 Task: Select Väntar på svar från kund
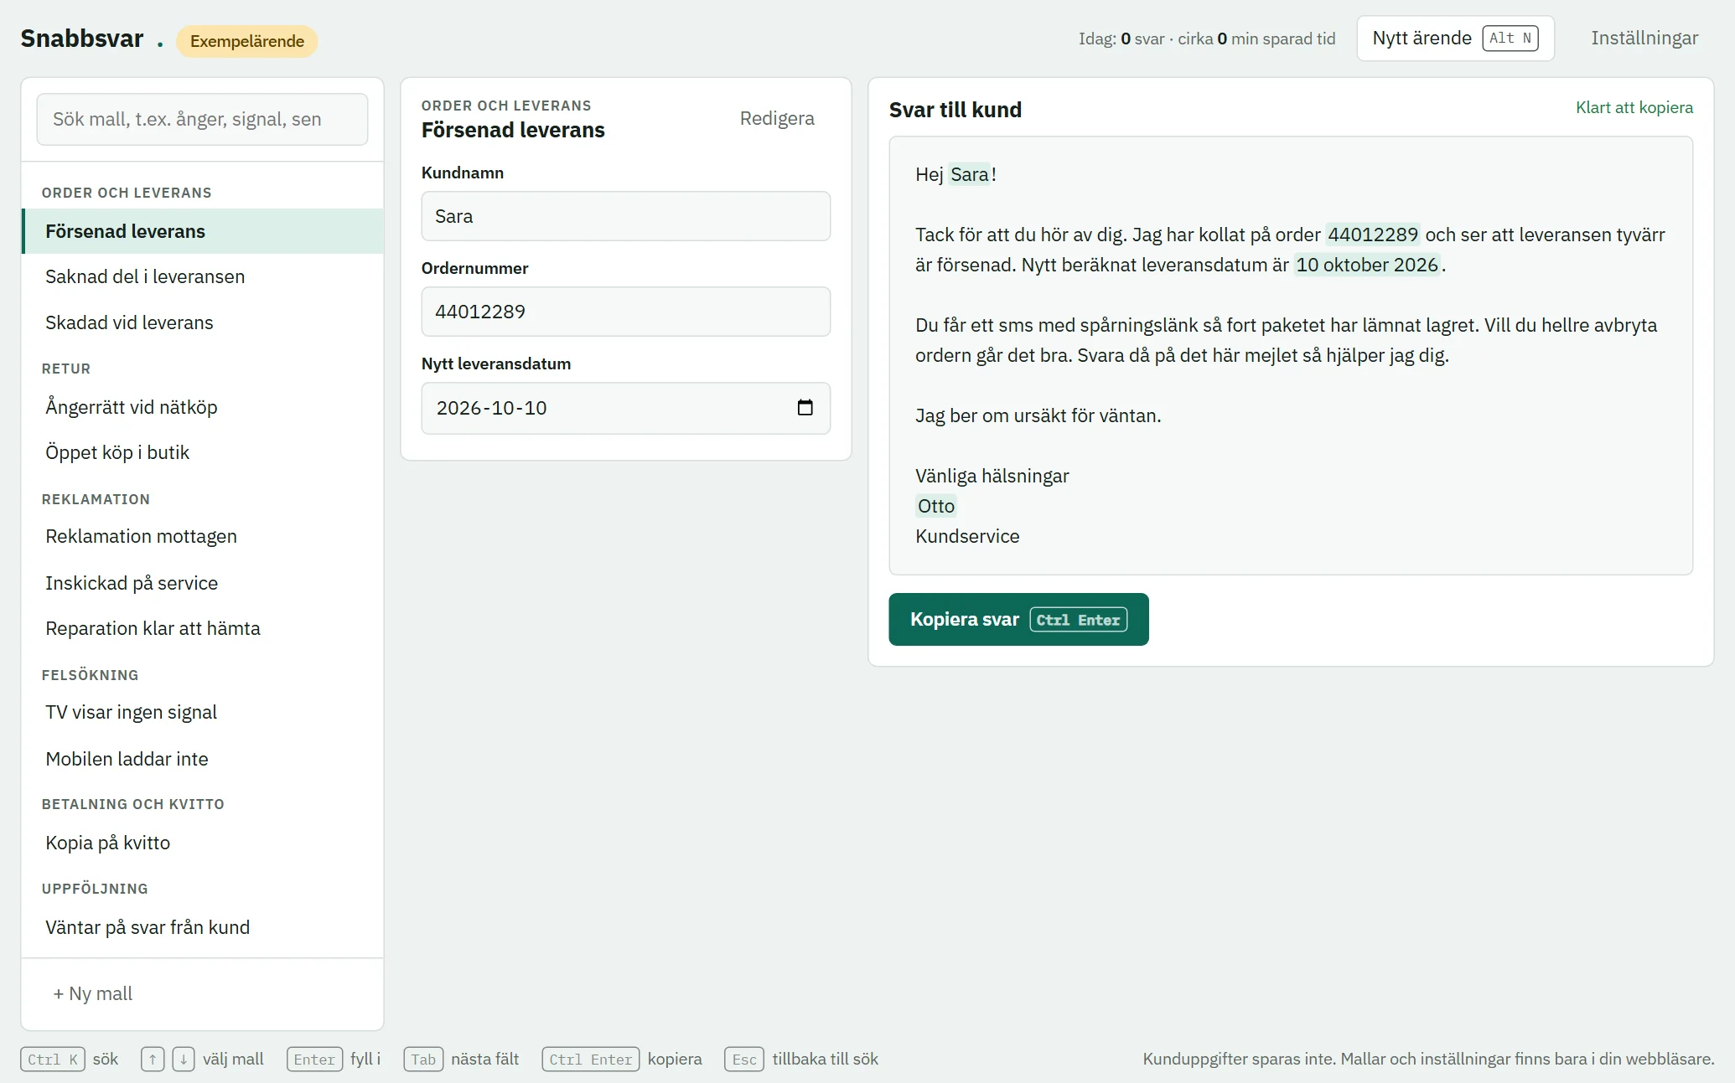tap(202, 927)
